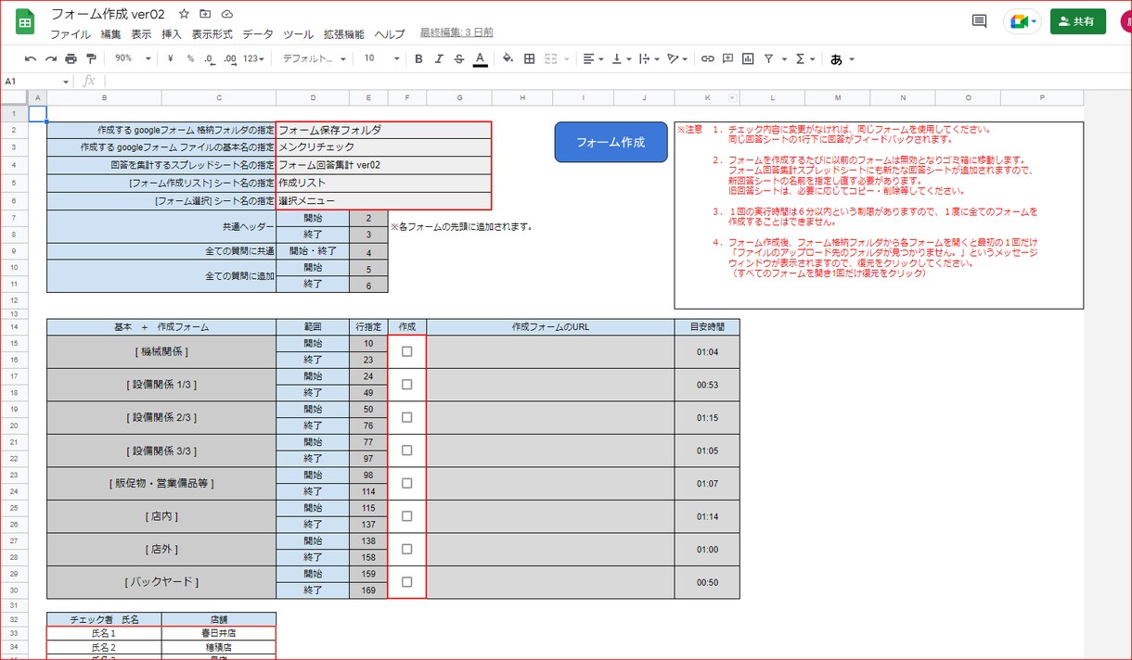Select the メンクリチェック cell
This screenshot has height=660, width=1132.
tap(383, 147)
